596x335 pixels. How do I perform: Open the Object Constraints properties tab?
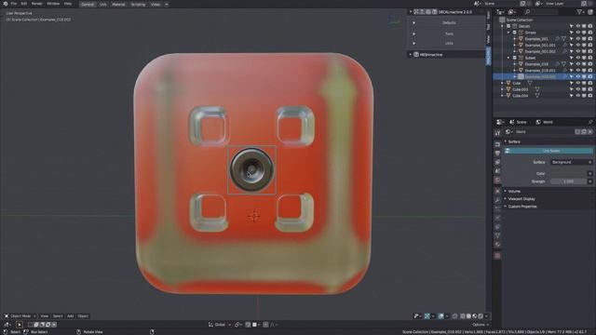[497, 227]
